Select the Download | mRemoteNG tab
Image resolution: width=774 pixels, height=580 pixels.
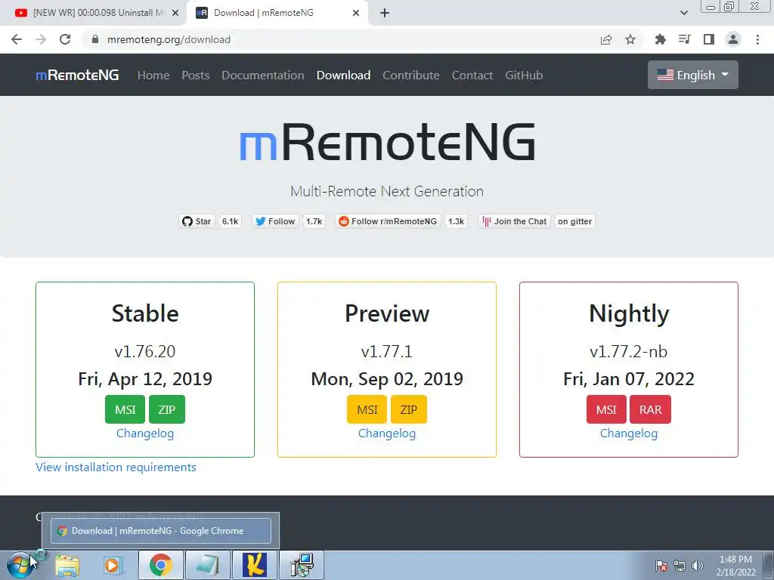[x=277, y=13]
